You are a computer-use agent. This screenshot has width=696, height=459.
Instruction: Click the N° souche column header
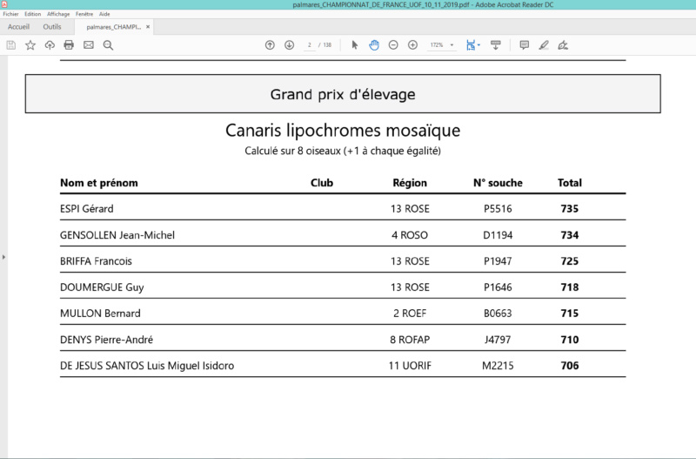click(x=498, y=183)
